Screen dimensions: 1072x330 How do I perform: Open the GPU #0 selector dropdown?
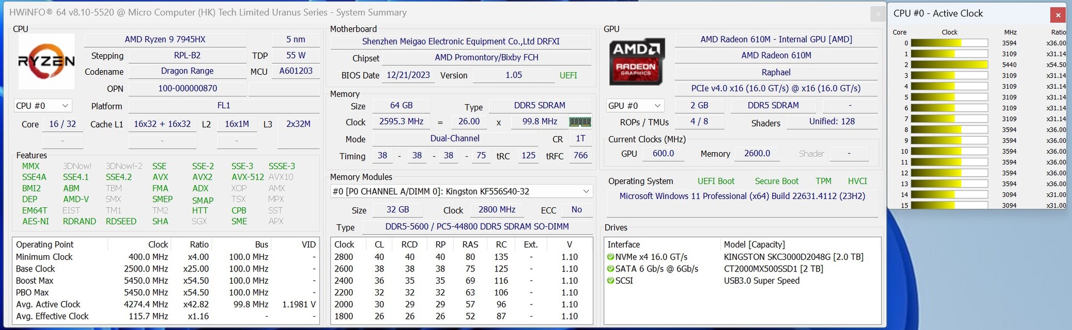635,106
